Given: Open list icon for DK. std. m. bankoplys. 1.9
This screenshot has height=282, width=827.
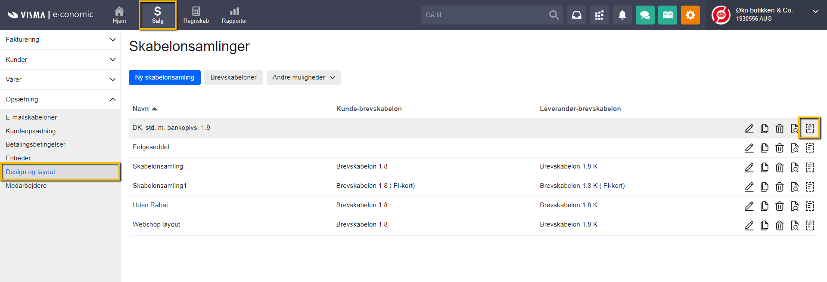Looking at the screenshot, I should tap(810, 128).
